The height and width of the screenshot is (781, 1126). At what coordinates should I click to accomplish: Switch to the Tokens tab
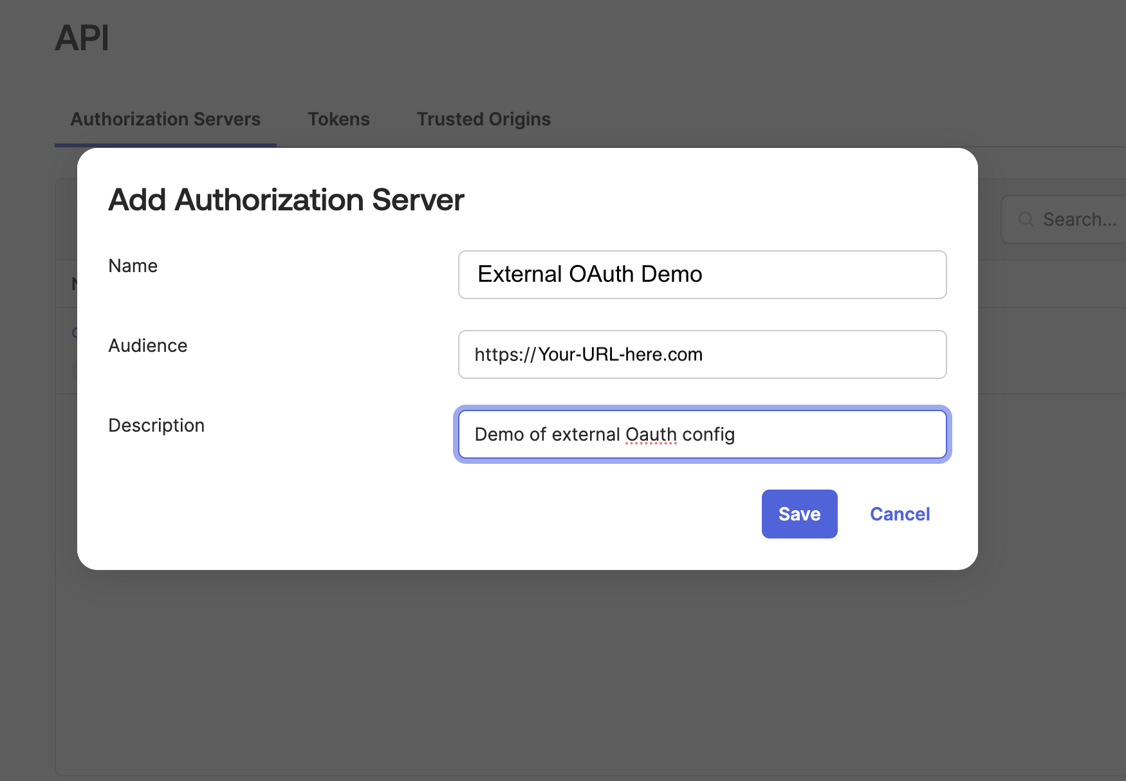[x=339, y=119]
